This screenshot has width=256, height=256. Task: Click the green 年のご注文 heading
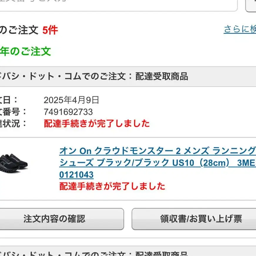[x=26, y=51]
